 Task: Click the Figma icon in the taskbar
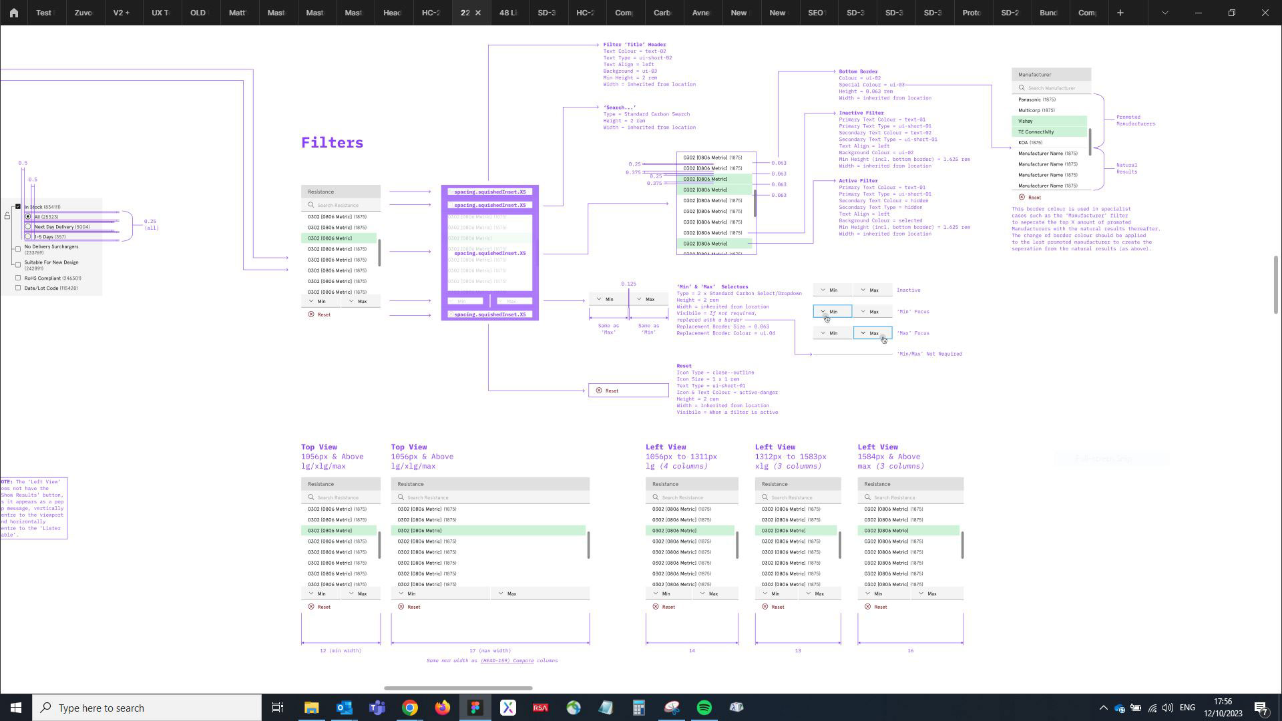475,707
